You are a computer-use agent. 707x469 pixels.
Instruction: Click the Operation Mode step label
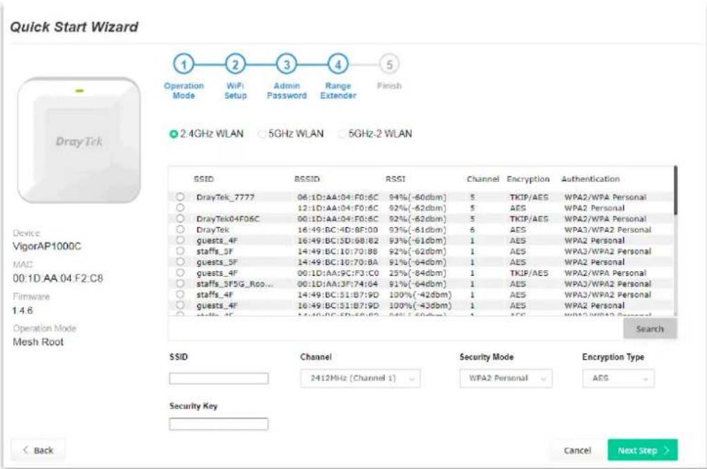click(184, 91)
